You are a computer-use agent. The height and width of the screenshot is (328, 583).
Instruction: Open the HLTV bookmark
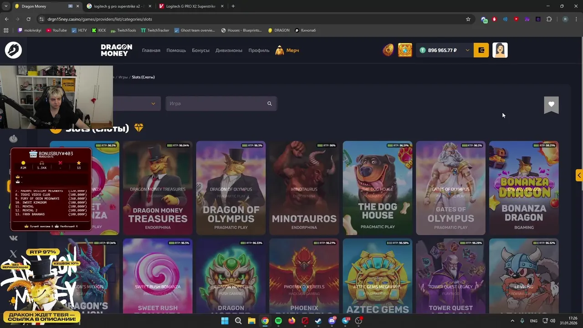(79, 30)
